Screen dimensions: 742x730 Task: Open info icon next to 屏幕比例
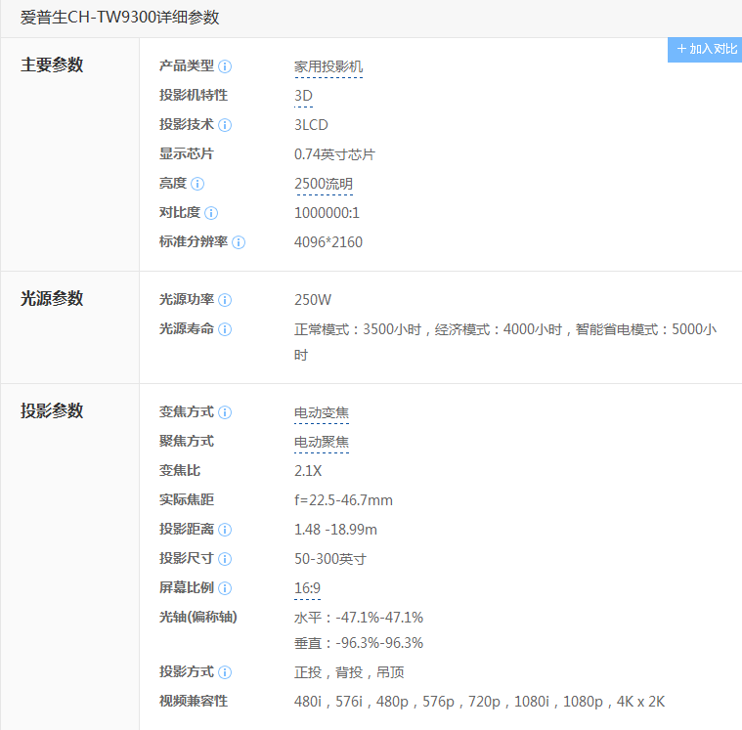[225, 588]
